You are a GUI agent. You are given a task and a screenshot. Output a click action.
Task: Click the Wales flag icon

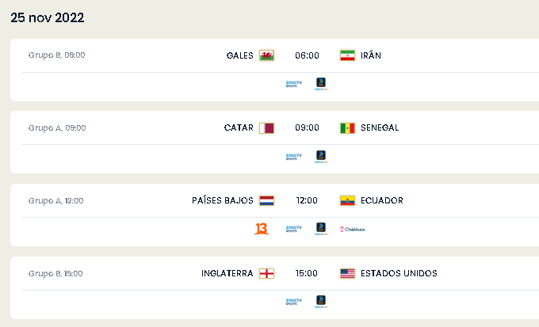pos(267,55)
